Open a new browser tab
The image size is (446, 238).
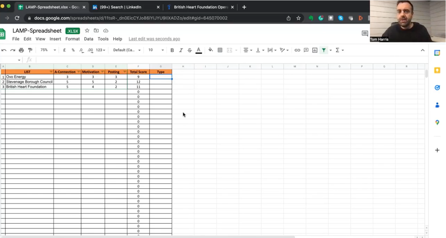(x=244, y=7)
